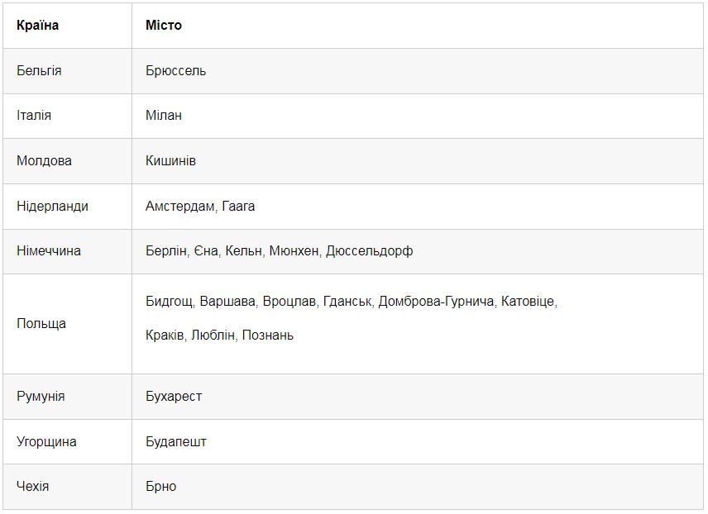Click the German cities list starting with "Берлін"
Screen dimensions: 708x514
pos(279,251)
